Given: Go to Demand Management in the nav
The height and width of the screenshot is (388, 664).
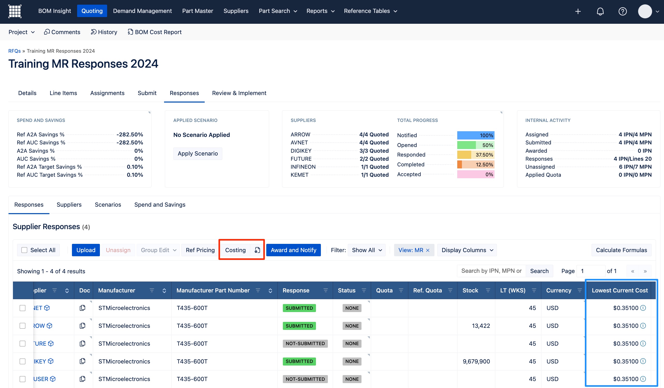Looking at the screenshot, I should pos(142,11).
